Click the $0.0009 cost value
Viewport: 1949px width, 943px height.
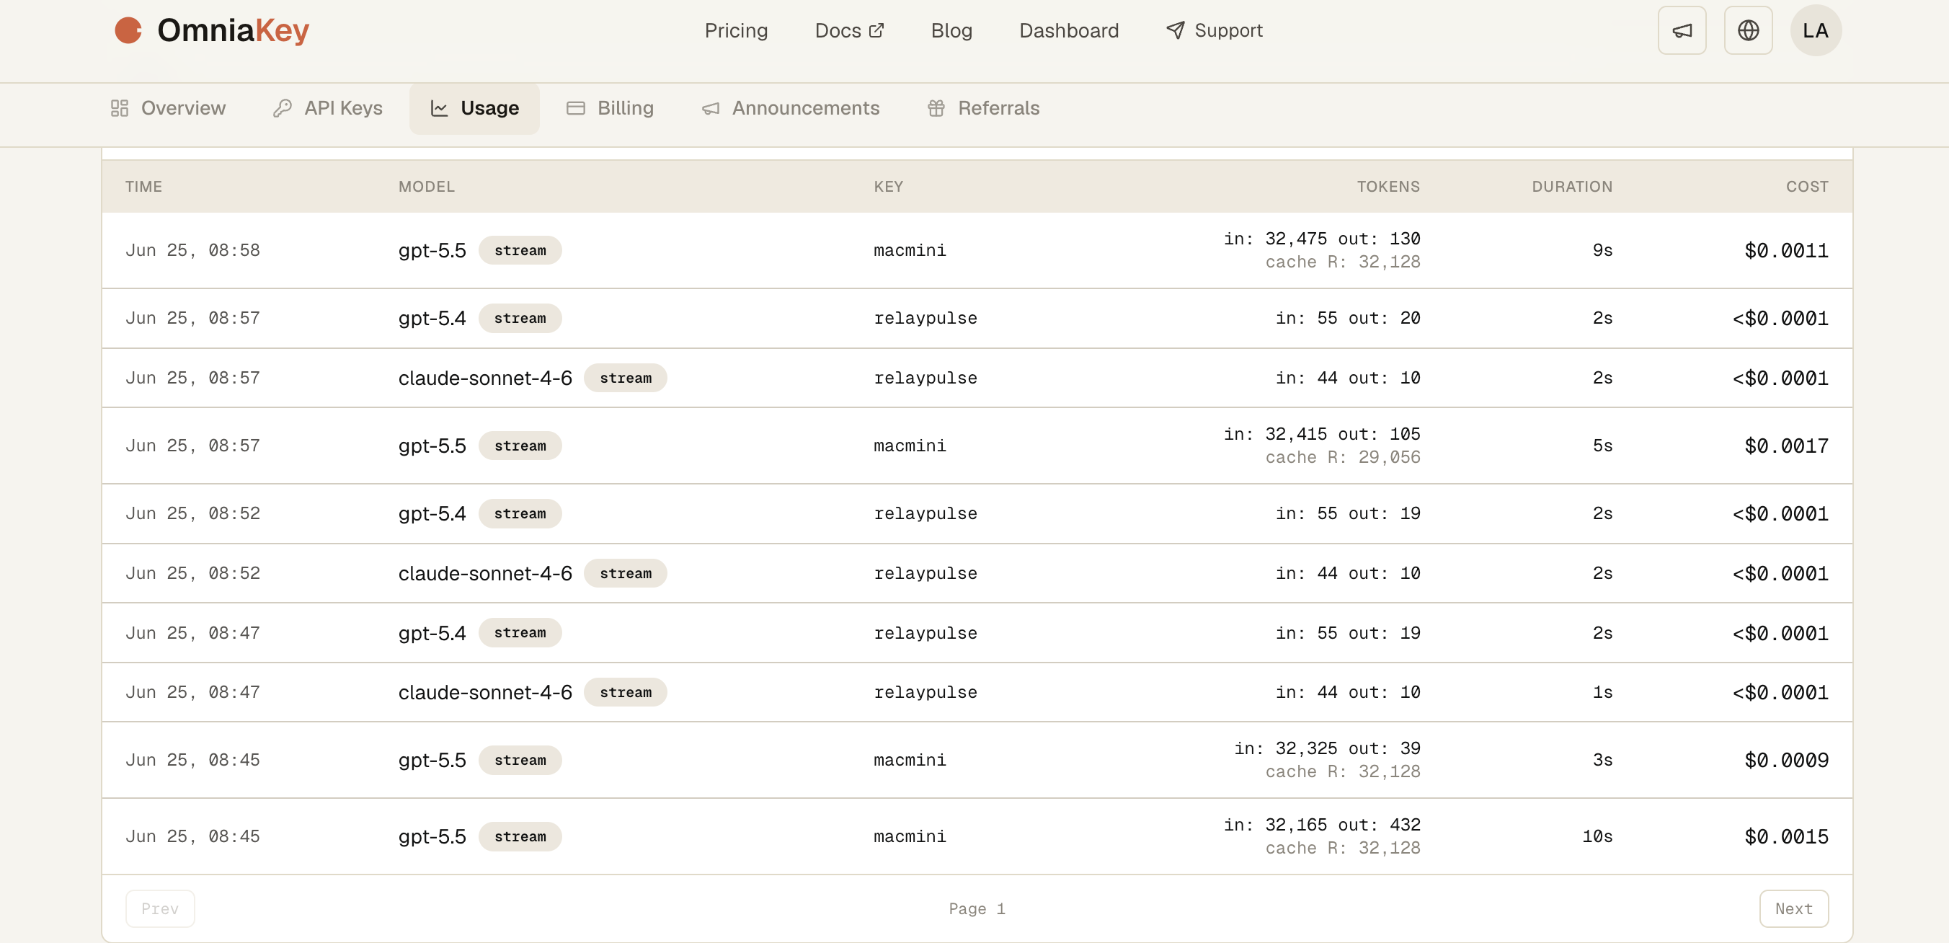point(1786,760)
